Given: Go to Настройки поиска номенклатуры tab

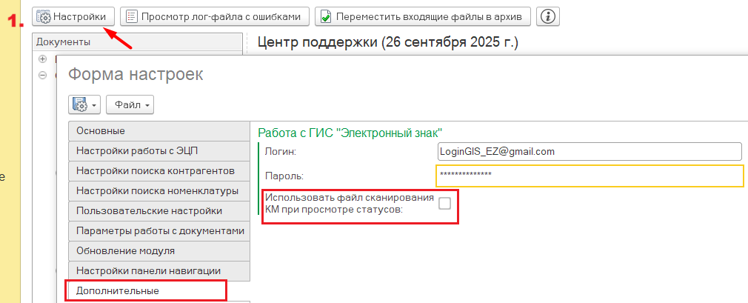Looking at the screenshot, I should point(157,191).
